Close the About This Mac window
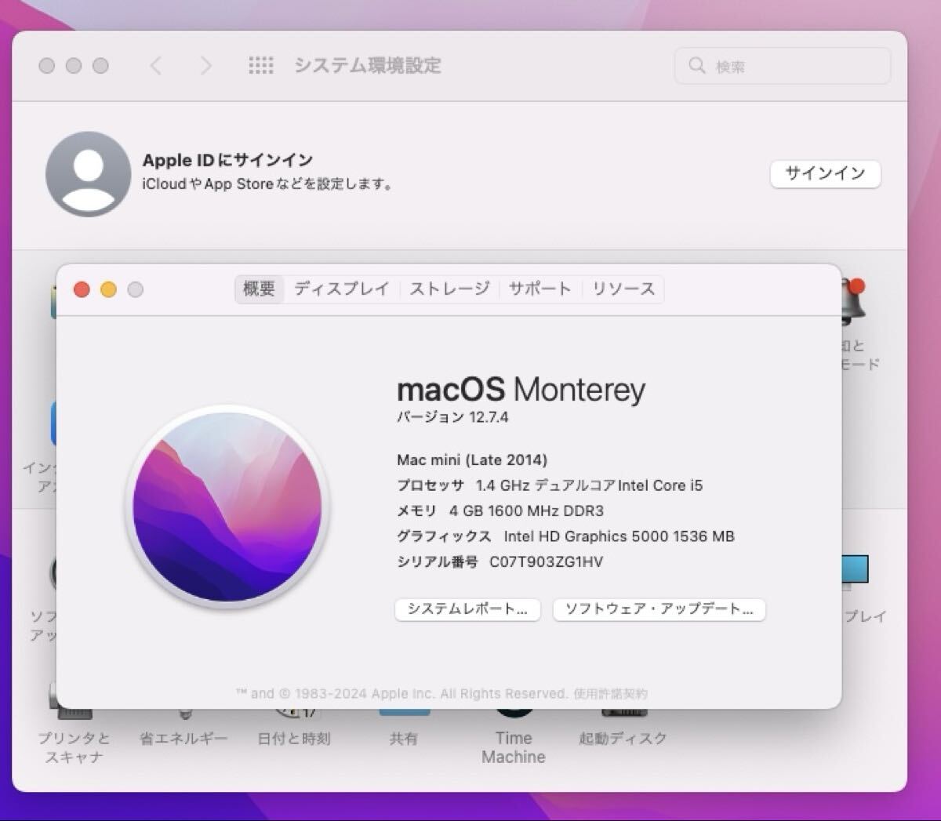The image size is (941, 821). click(x=82, y=289)
